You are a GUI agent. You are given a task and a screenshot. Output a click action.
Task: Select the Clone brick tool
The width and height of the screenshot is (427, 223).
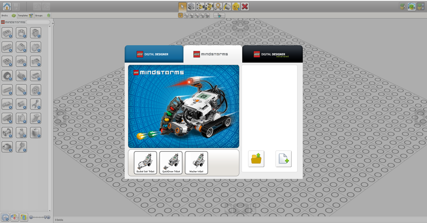coord(191,6)
